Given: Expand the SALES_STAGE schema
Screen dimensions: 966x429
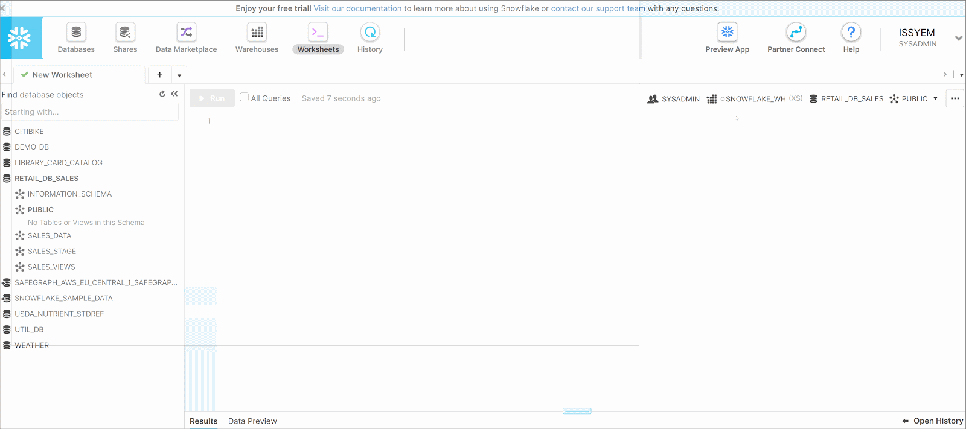Looking at the screenshot, I should tap(52, 252).
